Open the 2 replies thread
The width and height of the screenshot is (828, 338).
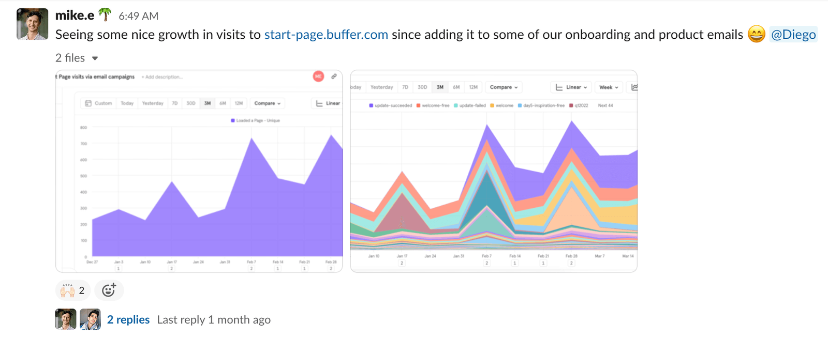[128, 319]
